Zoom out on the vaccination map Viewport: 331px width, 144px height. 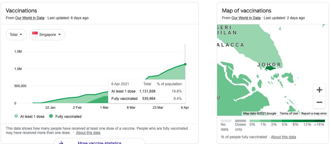click(x=319, y=102)
